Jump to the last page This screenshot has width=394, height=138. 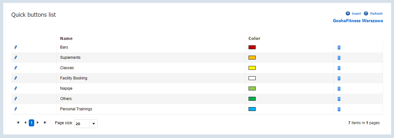pyautogui.click(x=45, y=123)
